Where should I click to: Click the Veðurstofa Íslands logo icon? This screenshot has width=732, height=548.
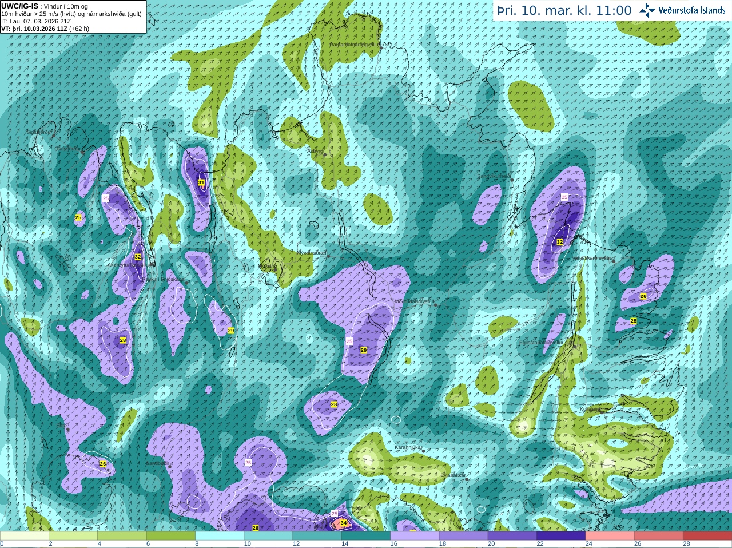(x=647, y=10)
